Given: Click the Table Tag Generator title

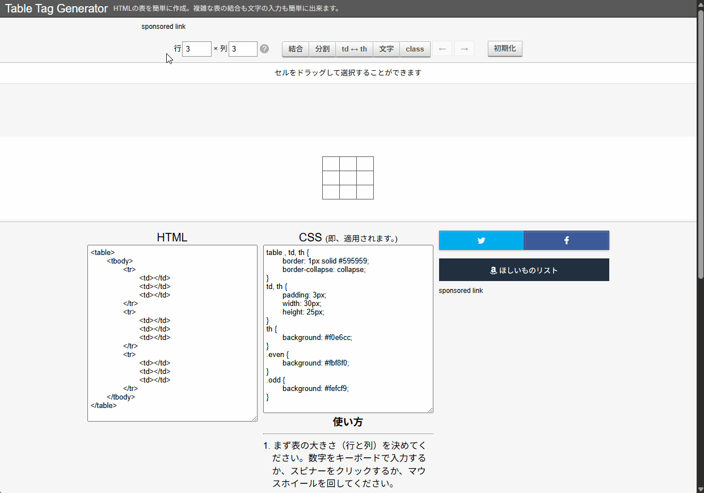Looking at the screenshot, I should tap(56, 8).
